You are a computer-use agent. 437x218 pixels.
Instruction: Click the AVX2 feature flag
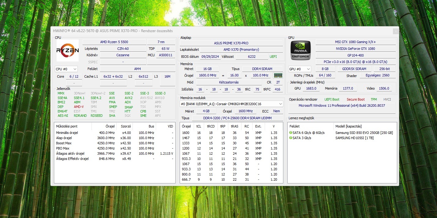pos(129,98)
